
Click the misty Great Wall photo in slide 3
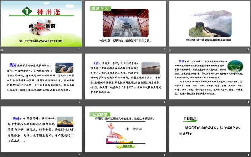tap(210, 23)
